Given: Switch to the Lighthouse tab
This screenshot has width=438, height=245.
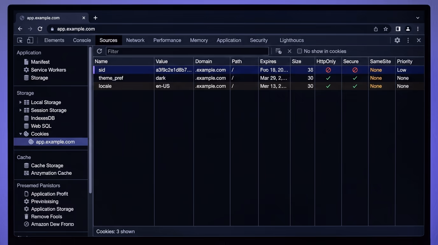Looking at the screenshot, I should click(292, 40).
